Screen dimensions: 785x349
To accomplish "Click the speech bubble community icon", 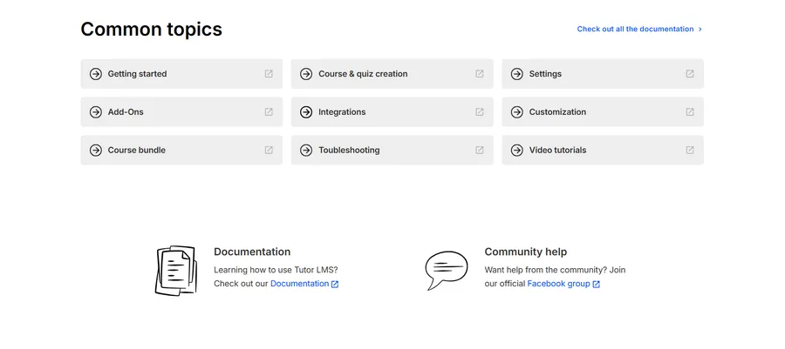I will (446, 270).
